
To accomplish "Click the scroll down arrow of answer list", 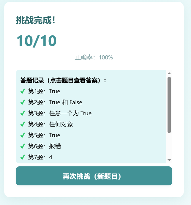I will point(169,160).
